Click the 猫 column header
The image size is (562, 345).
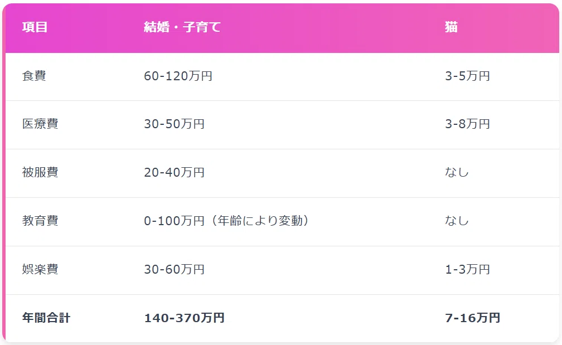[x=451, y=27]
